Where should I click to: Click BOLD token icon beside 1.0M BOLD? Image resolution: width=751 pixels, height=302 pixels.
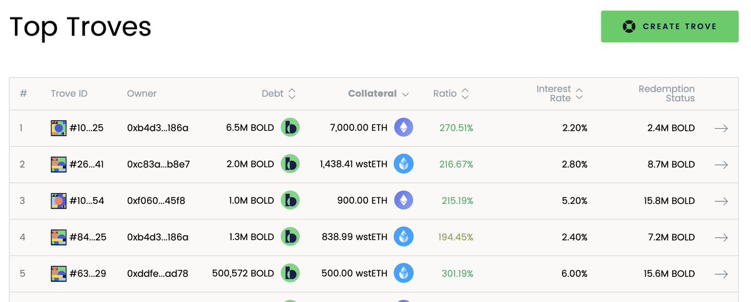pos(290,201)
